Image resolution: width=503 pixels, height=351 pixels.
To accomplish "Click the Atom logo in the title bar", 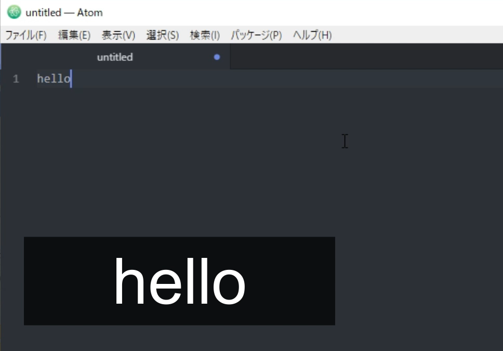I will pos(14,12).
